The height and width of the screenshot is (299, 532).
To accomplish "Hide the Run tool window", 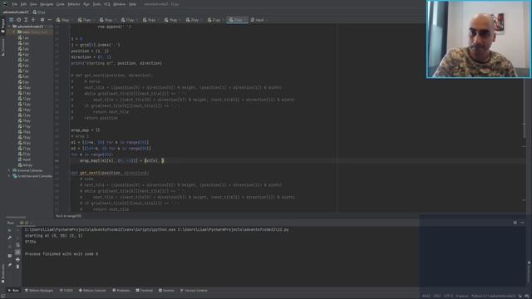I will click(523, 223).
